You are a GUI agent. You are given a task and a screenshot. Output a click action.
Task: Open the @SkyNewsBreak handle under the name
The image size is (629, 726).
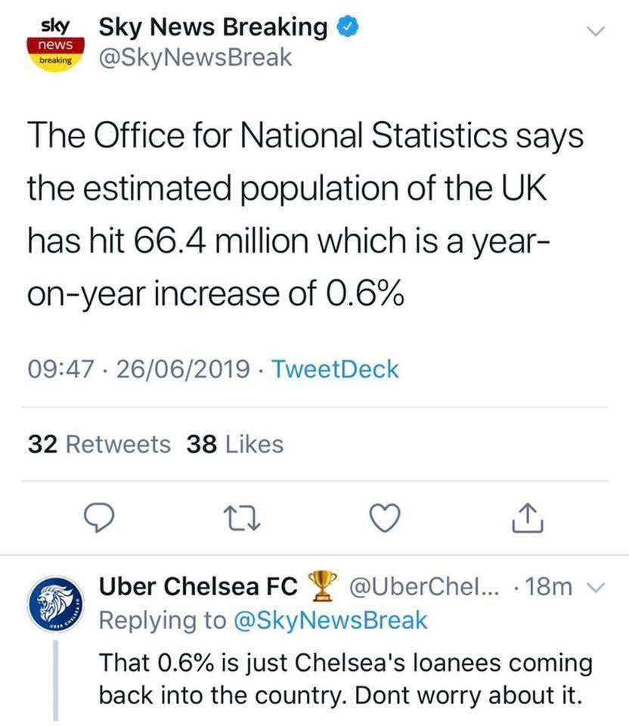tap(195, 58)
